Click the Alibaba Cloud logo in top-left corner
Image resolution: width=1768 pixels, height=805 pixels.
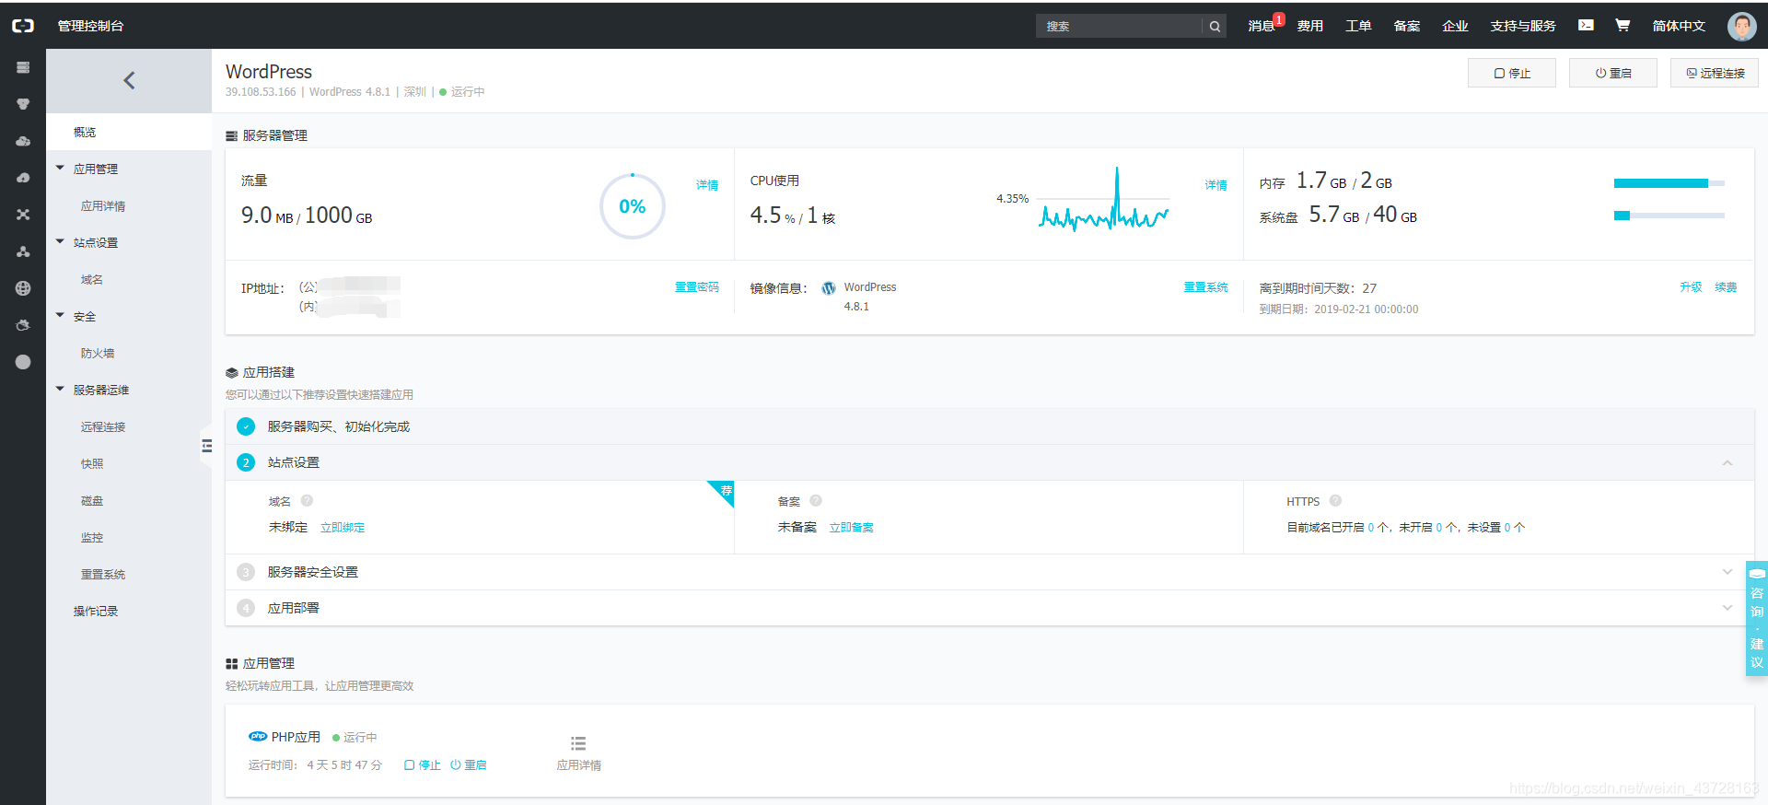[23, 26]
